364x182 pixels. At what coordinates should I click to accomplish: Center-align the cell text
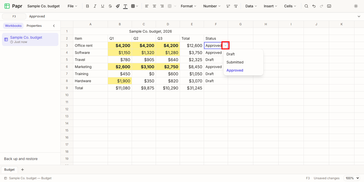pyautogui.click(x=154, y=6)
